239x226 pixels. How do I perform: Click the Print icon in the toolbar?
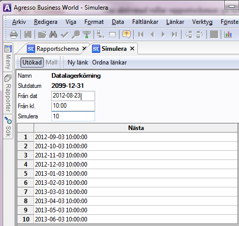14,35
